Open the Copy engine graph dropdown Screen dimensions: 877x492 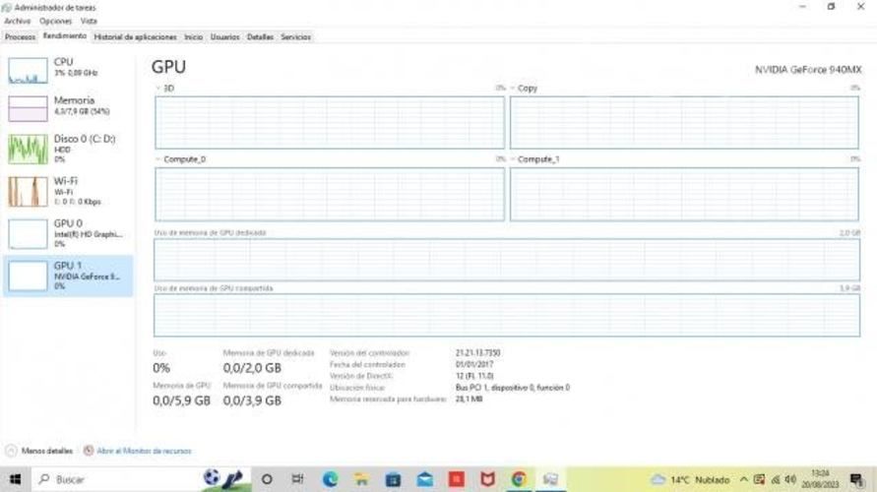tap(513, 89)
